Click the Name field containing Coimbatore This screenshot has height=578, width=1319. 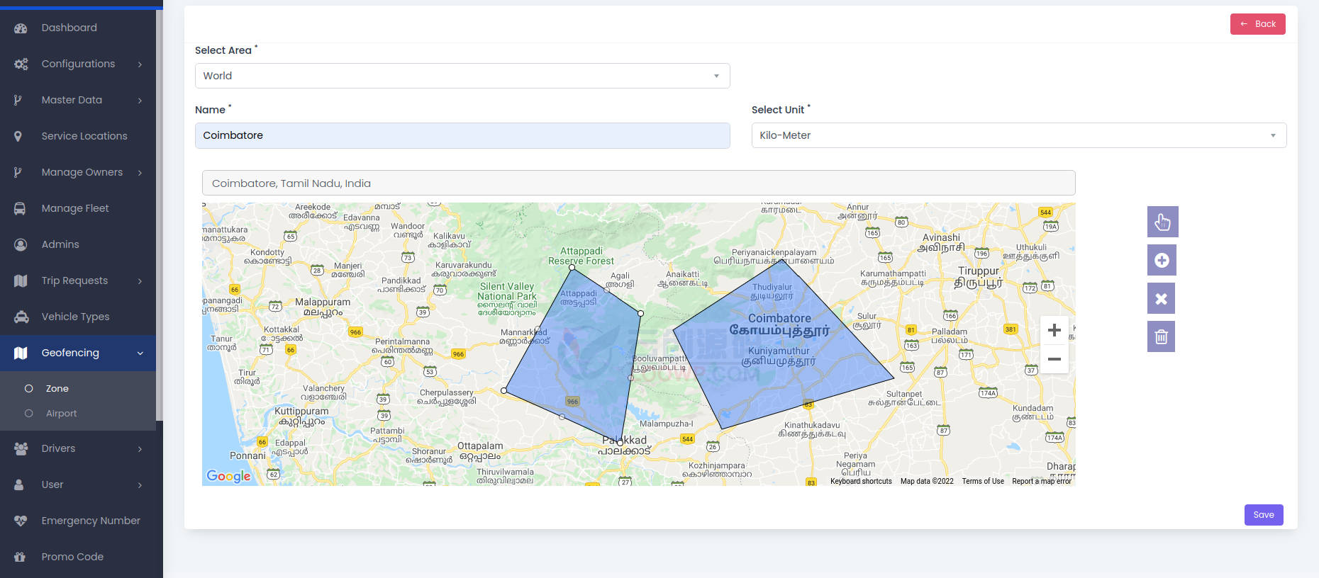click(x=462, y=135)
